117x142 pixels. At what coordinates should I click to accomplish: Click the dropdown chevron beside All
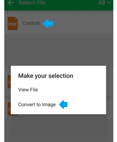[109, 3]
